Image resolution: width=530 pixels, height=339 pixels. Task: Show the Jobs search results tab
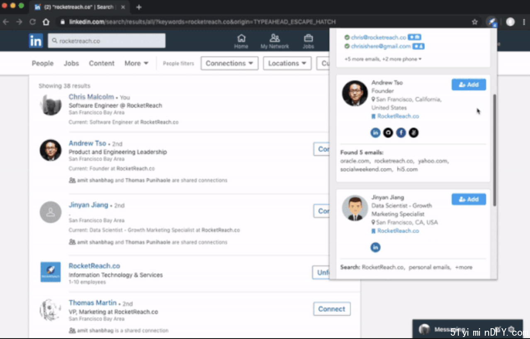click(71, 63)
